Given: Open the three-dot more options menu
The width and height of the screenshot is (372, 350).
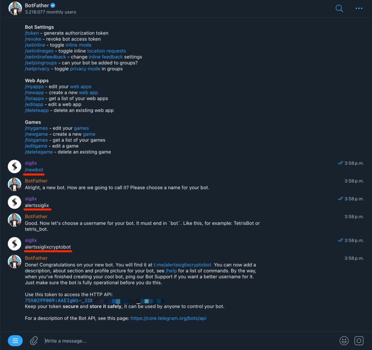Looking at the screenshot, I should pos(359,9).
